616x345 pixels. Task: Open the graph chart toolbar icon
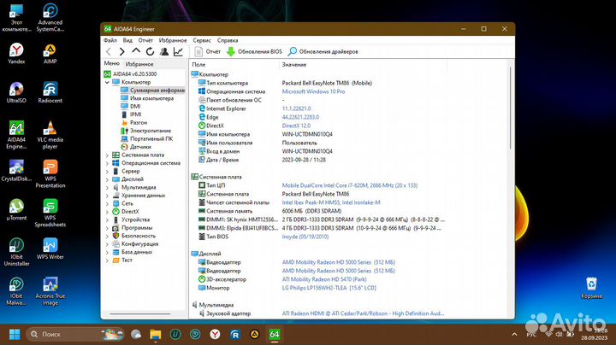(178, 51)
